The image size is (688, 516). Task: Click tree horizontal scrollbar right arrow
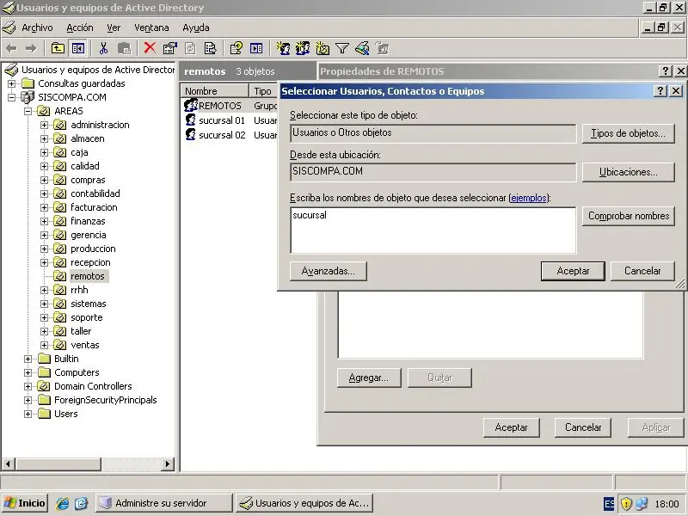167,464
